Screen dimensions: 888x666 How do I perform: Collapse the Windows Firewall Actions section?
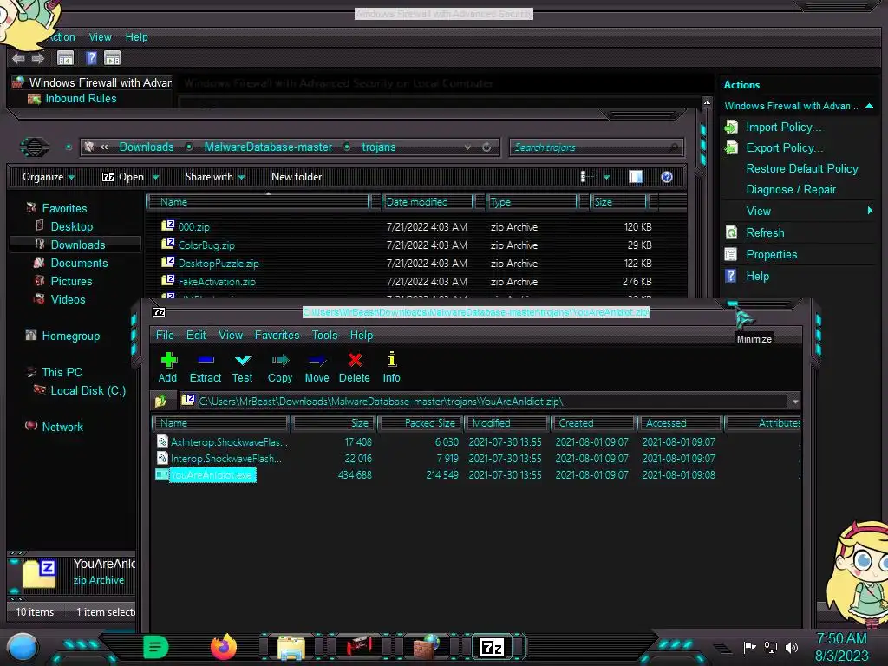[869, 106]
